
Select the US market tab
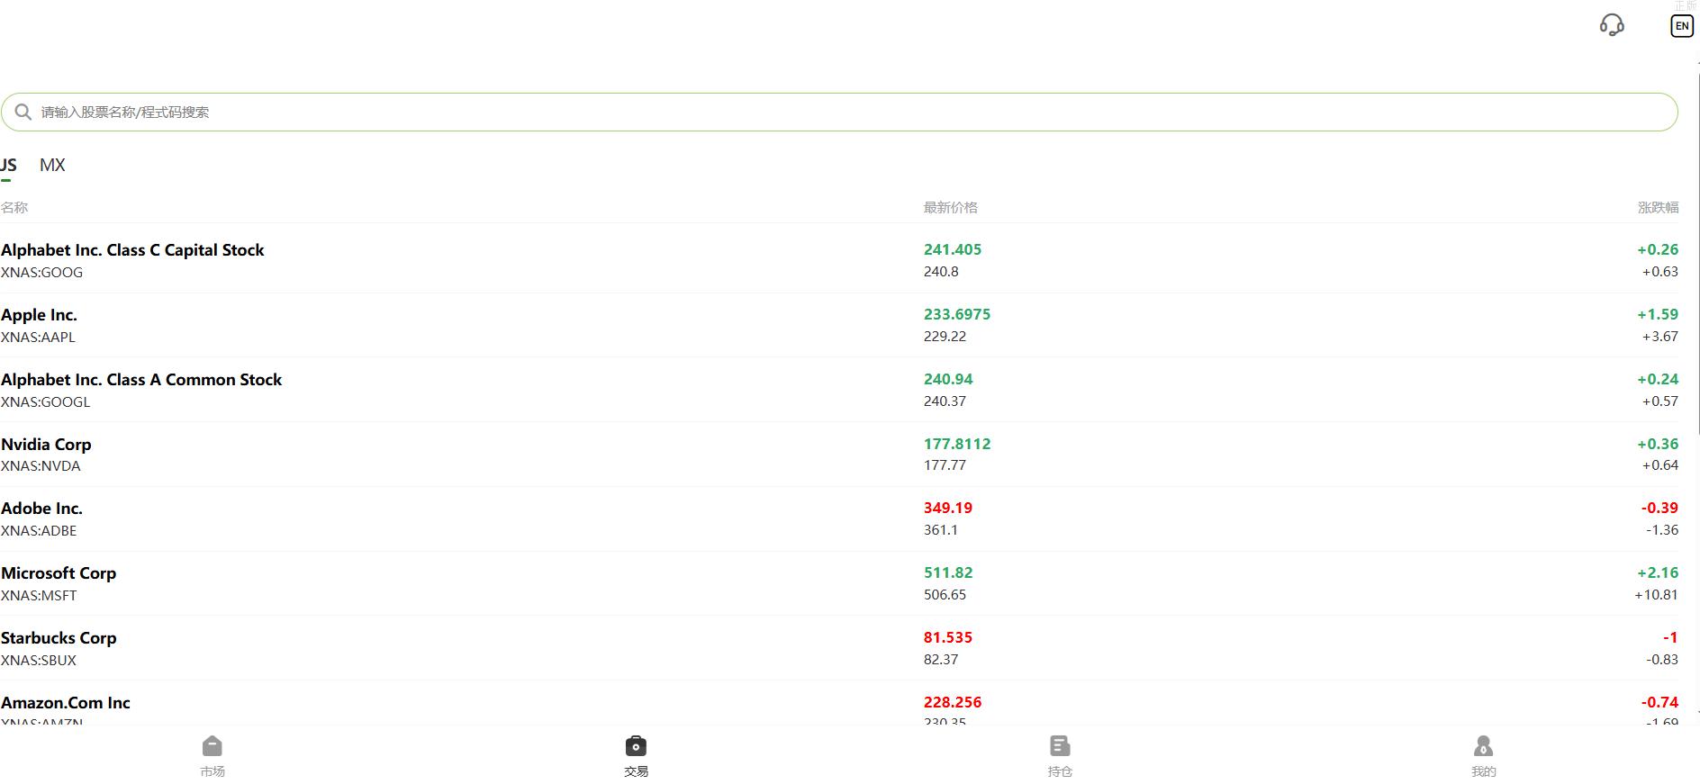[8, 165]
